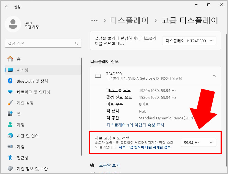
Task: Click the back arrow to return
Action: coord(7,7)
